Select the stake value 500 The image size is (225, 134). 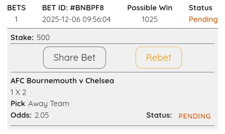pyautogui.click(x=43, y=38)
